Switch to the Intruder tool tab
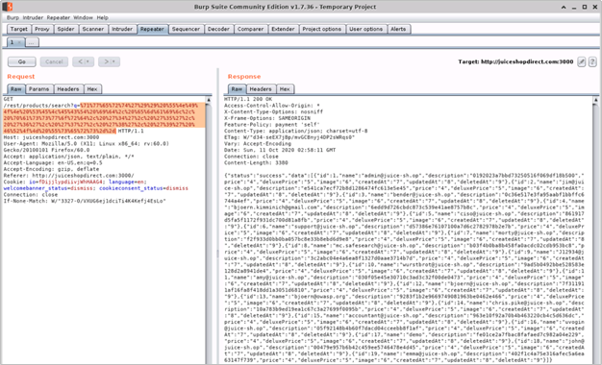 122,29
